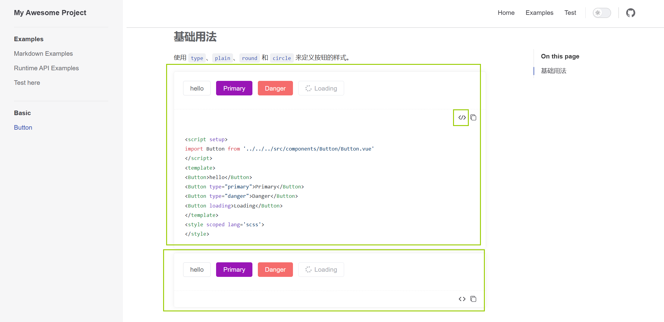Open the GitHub repository icon

[630, 13]
